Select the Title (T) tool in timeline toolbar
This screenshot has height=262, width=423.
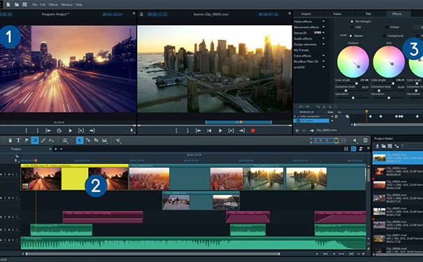pos(18,140)
